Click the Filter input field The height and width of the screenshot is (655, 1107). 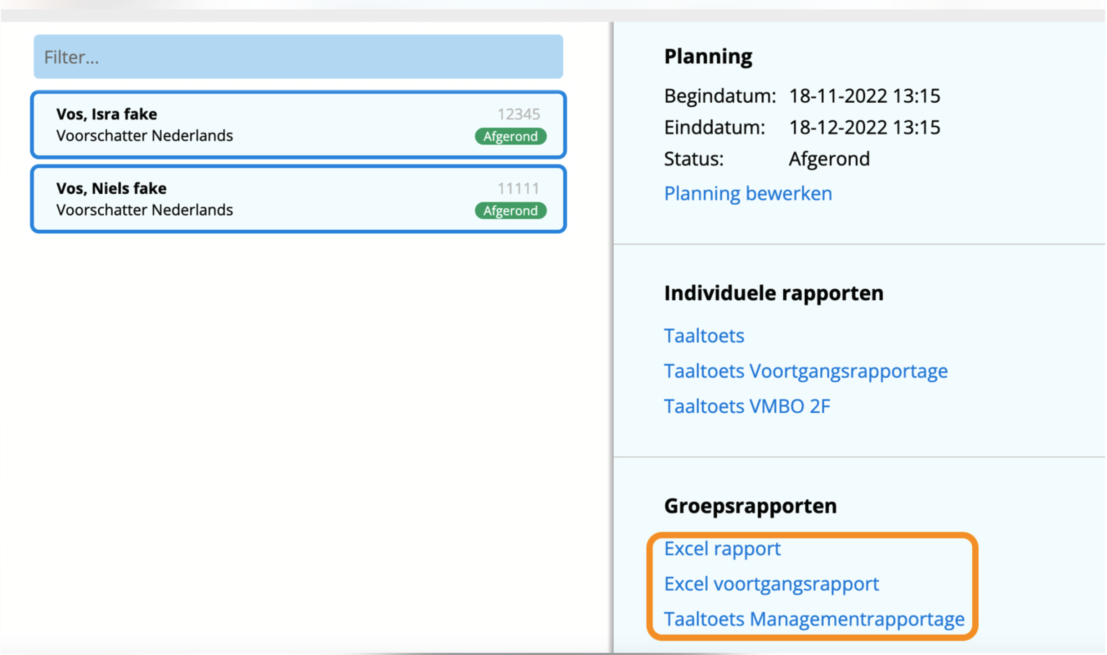tap(298, 57)
